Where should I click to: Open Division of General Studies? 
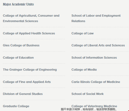(x=23, y=94)
